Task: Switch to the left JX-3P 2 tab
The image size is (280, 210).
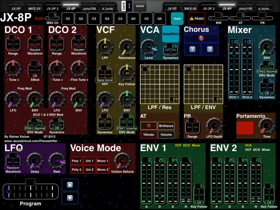Action: click(52, 7)
